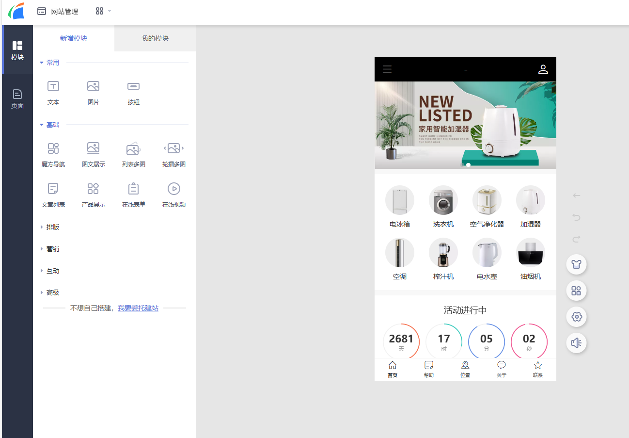Open the 页面 pages sidebar panel
Viewport: 629px width, 438px height.
click(x=17, y=98)
